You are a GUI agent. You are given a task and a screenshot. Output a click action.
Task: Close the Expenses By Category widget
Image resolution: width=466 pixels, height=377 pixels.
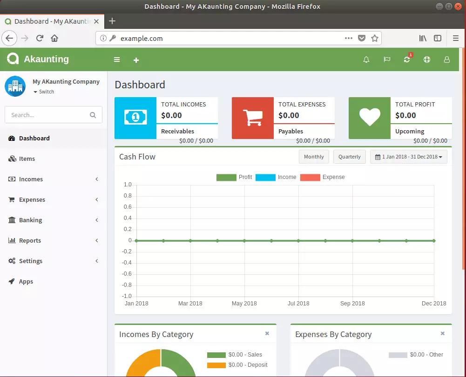[443, 333]
